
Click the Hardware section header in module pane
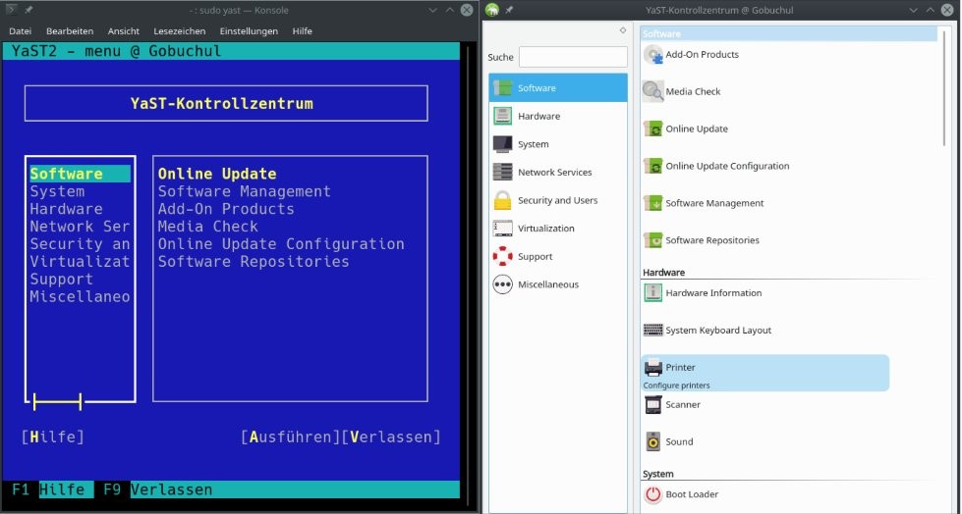coord(664,273)
